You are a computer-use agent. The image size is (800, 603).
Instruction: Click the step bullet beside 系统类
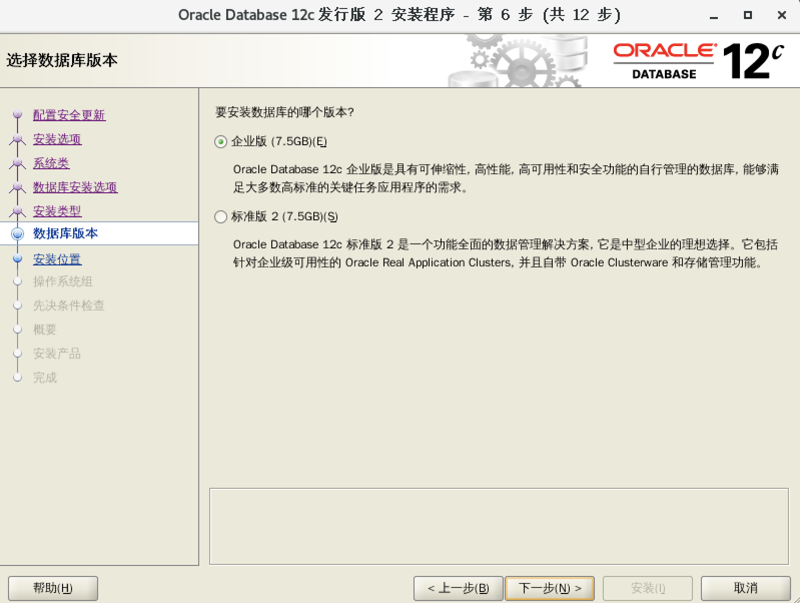click(18, 163)
